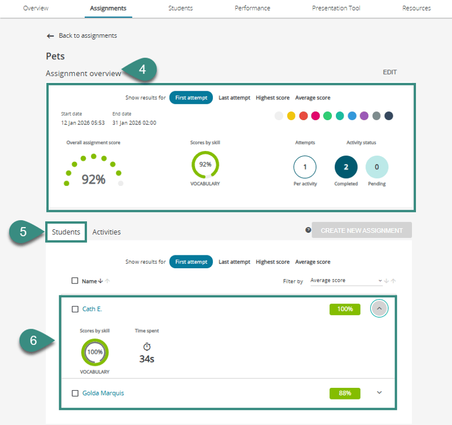Pick the yellow color swatch
The height and width of the screenshot is (425, 452).
pos(291,116)
